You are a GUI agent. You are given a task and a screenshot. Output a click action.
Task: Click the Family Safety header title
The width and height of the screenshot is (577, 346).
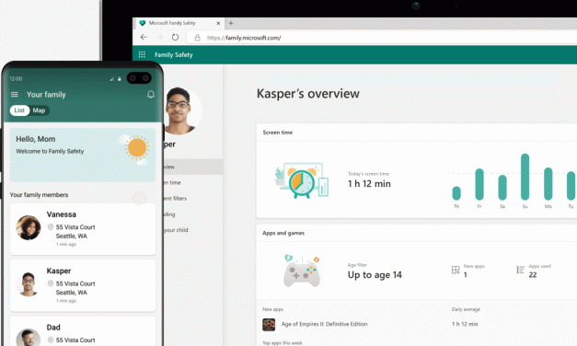click(x=174, y=55)
